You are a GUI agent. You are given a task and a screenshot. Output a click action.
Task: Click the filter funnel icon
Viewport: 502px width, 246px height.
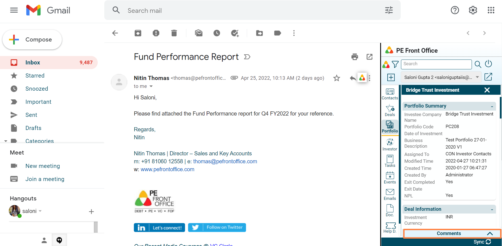395,64
